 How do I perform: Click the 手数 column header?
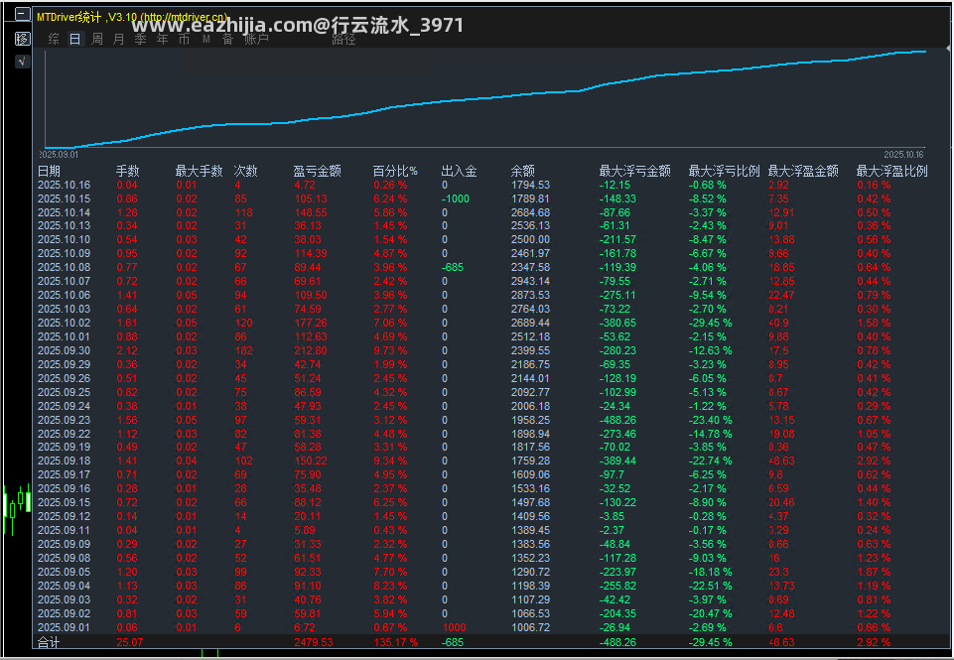pyautogui.click(x=128, y=171)
